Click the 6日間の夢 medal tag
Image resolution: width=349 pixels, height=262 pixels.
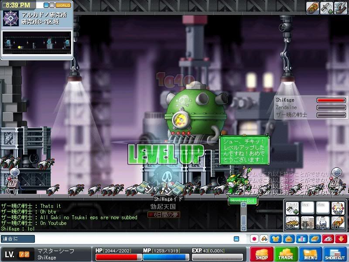tap(164, 214)
